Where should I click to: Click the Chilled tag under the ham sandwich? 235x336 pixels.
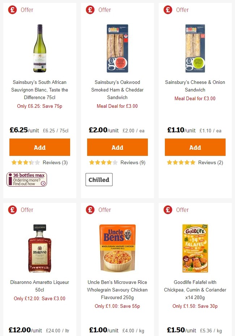click(x=99, y=179)
